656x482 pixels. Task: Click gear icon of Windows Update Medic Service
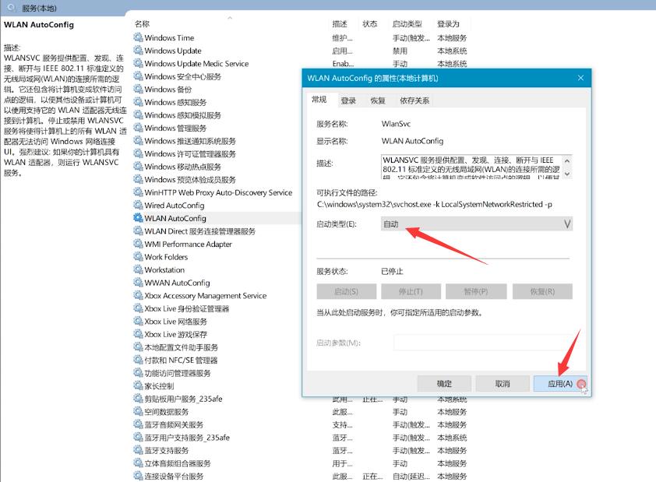(138, 64)
